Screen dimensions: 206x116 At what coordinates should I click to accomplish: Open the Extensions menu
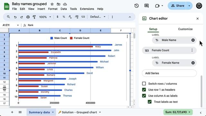pos(87,9)
